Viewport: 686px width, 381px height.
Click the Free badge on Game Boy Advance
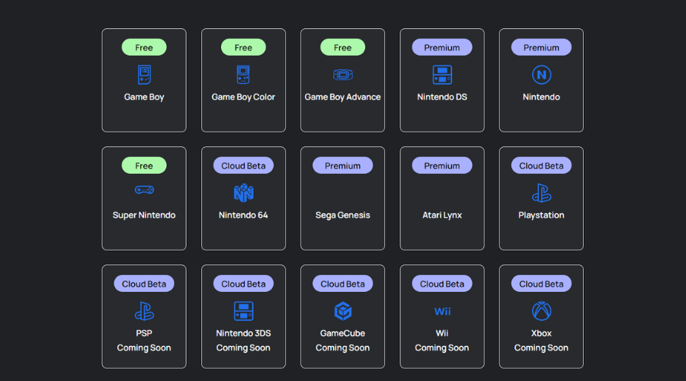tap(342, 47)
